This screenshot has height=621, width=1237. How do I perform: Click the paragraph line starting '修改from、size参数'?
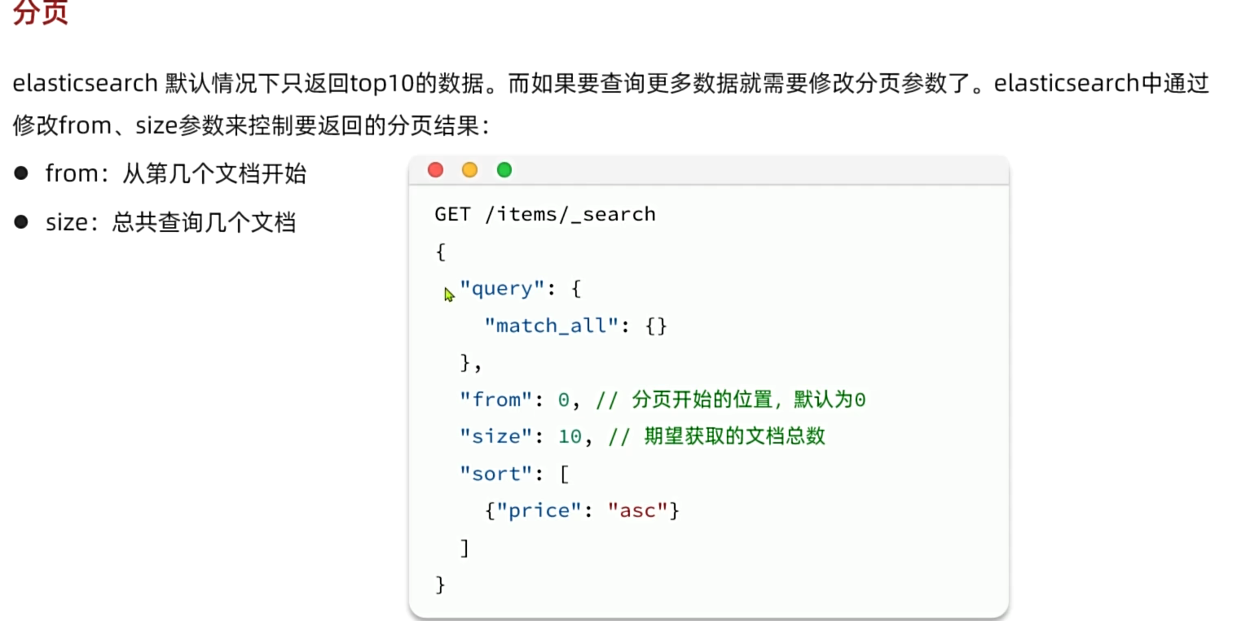(251, 125)
